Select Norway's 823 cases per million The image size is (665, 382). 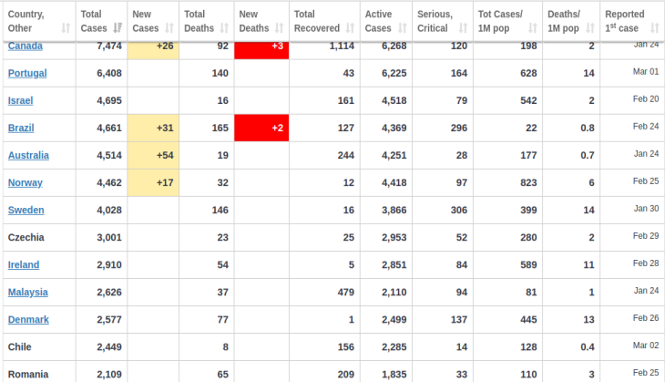pyautogui.click(x=528, y=182)
